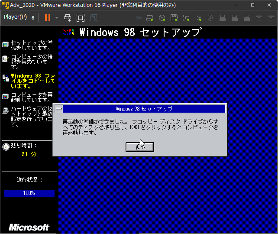278x234 pixels.
Task: Click OK to restart the computer
Action: coord(140,147)
